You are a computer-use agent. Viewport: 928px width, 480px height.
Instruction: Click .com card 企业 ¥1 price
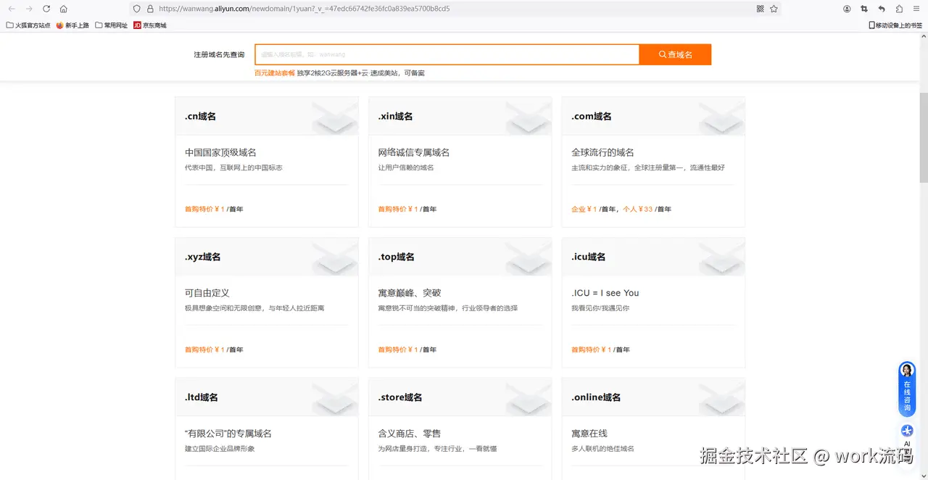584,209
